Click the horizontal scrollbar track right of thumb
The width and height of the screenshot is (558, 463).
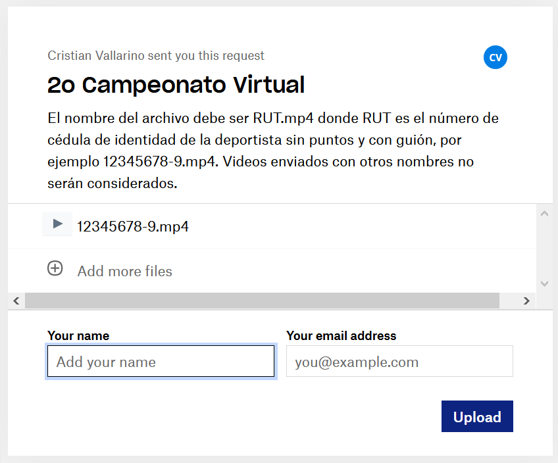(509, 301)
